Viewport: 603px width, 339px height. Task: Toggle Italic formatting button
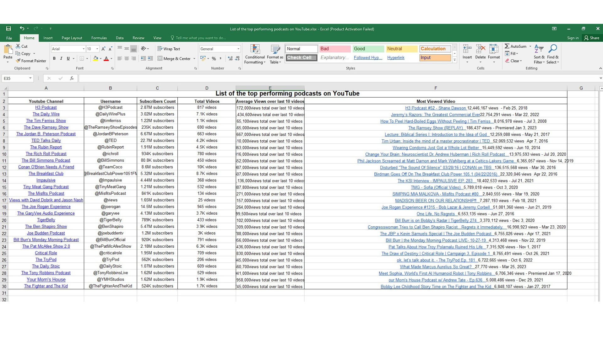coord(61,59)
